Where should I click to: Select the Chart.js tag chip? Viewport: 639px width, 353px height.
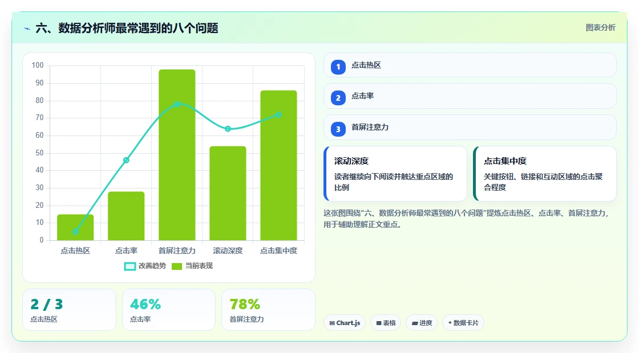click(x=345, y=323)
